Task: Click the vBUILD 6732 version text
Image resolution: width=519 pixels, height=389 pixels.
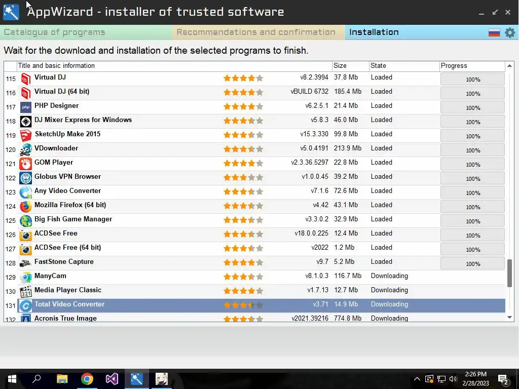Action: (x=310, y=92)
